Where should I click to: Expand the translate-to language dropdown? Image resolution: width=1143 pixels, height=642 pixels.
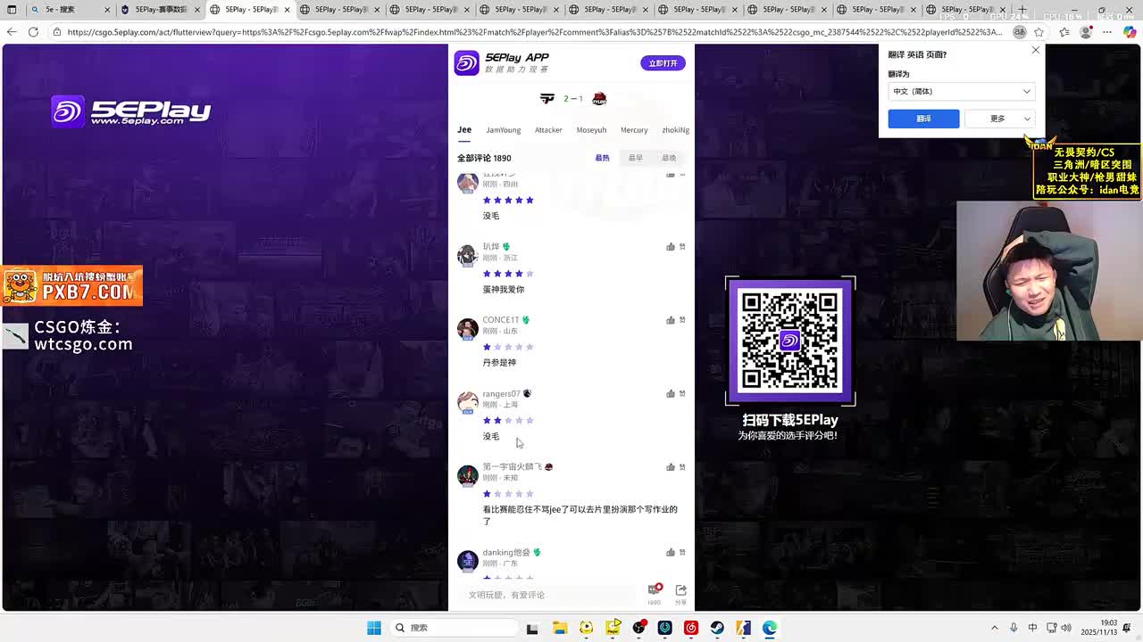tap(961, 91)
